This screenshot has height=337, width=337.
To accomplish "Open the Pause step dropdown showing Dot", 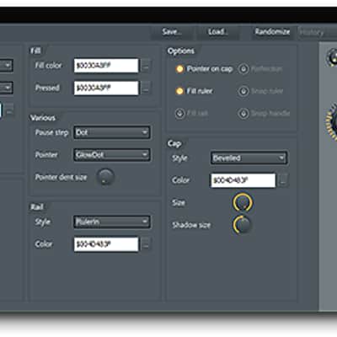I will click(112, 132).
